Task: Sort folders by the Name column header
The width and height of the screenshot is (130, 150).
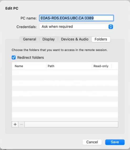Action: [29, 66]
